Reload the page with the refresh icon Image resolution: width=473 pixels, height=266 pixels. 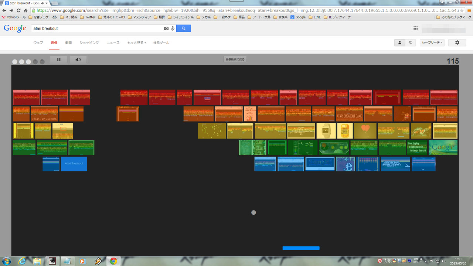click(18, 10)
